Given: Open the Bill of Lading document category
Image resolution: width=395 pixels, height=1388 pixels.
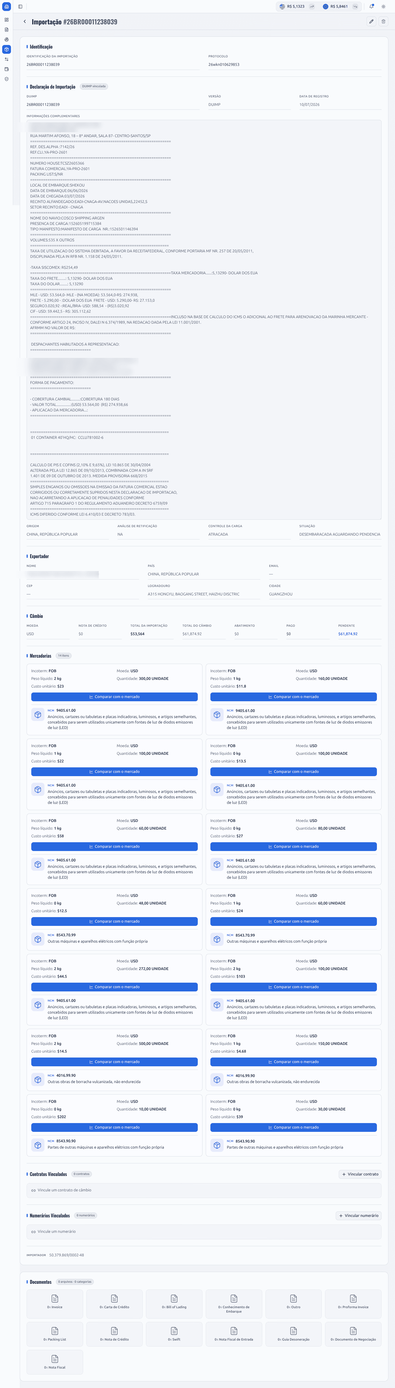Looking at the screenshot, I should click(174, 1304).
